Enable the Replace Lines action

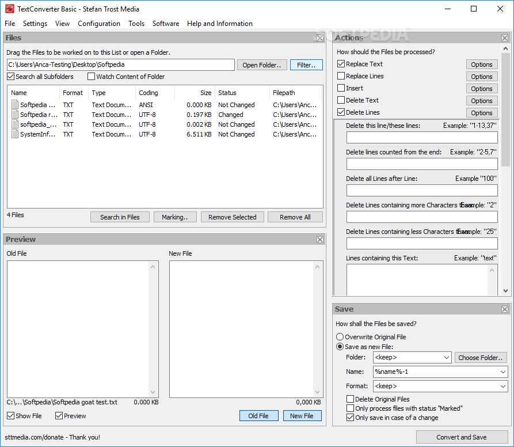341,76
